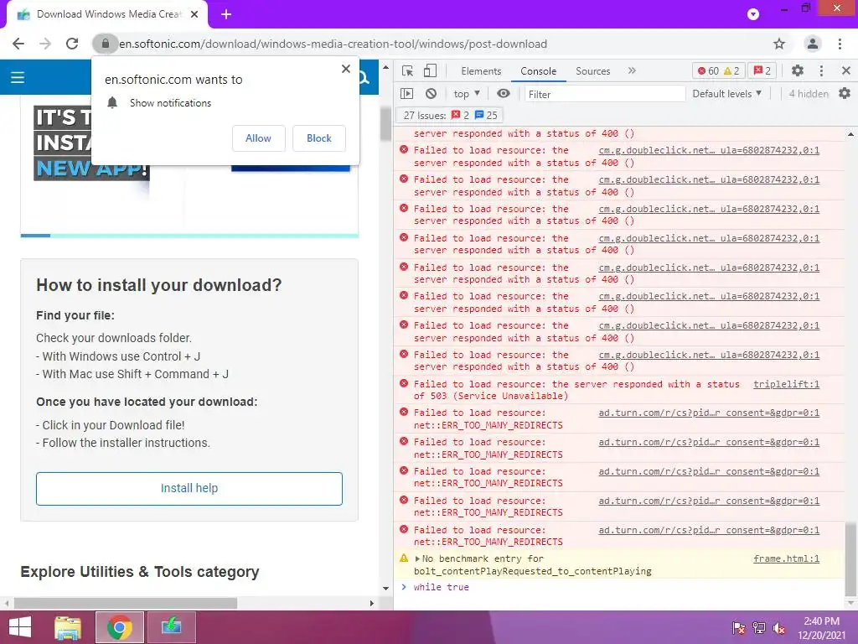Close the DevTools panel

click(846, 70)
